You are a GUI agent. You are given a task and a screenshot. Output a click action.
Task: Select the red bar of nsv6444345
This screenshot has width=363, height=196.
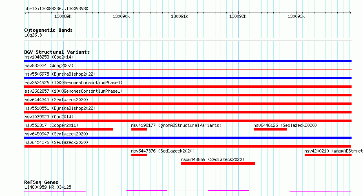[x=188, y=104]
